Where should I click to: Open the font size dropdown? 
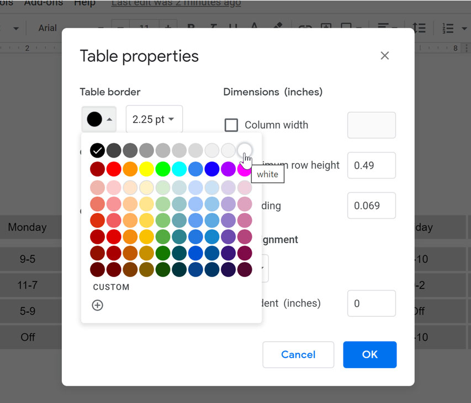coord(145,28)
